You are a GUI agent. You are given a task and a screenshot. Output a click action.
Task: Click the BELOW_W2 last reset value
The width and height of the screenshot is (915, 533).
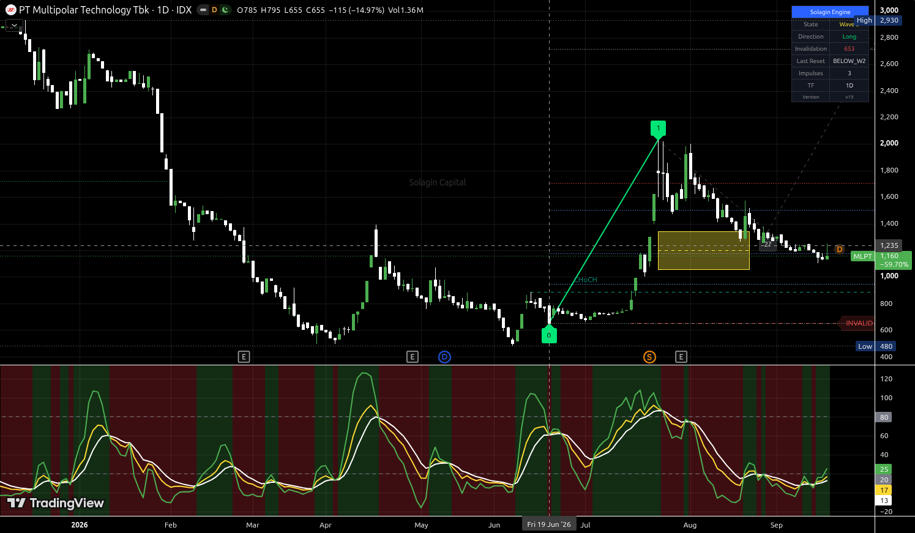[849, 61]
